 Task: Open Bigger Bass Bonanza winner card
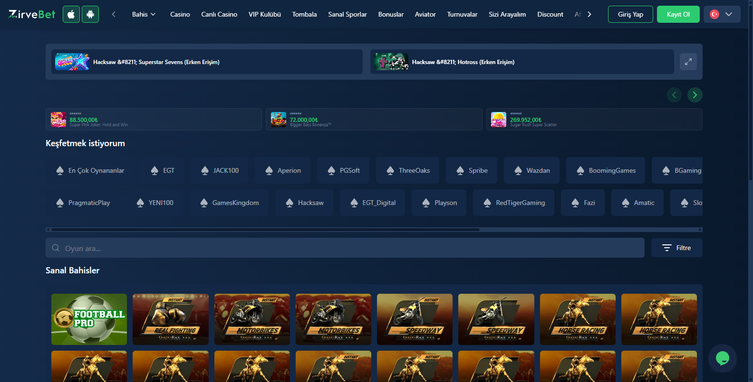[x=374, y=120]
